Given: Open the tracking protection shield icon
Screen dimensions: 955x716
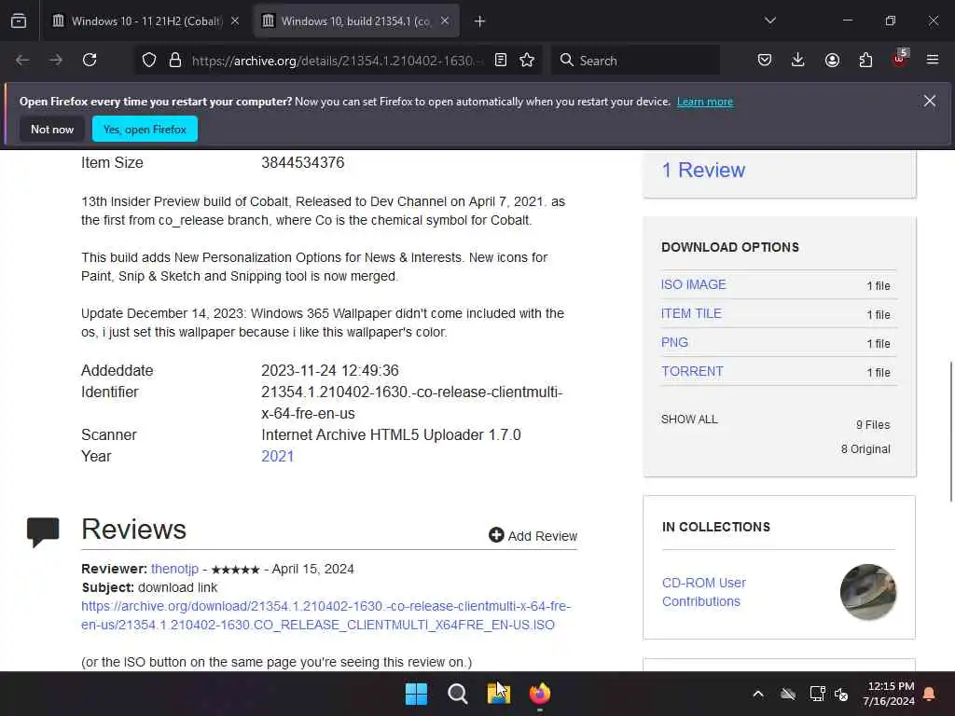Looking at the screenshot, I should pos(149,61).
